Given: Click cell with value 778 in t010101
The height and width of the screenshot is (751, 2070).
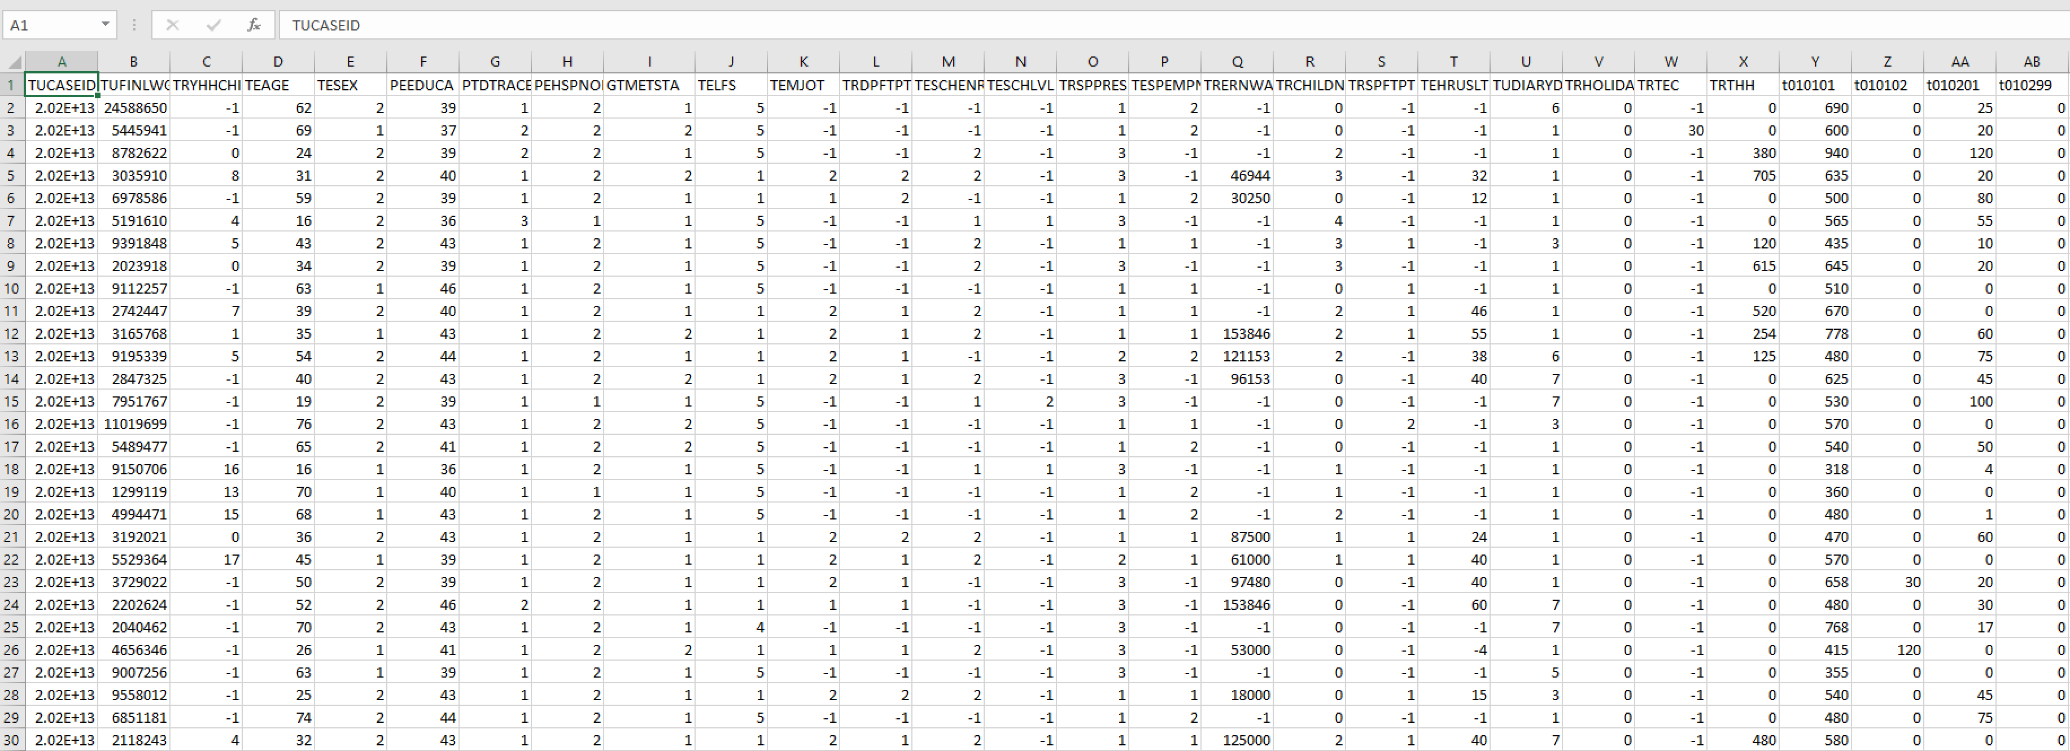Looking at the screenshot, I should click(x=1815, y=333).
